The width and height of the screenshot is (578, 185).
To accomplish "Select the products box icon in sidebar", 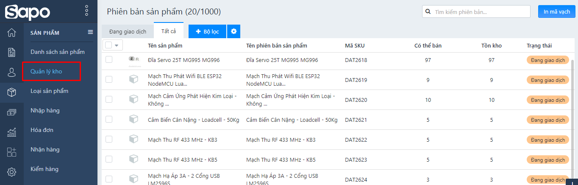I will click(12, 92).
